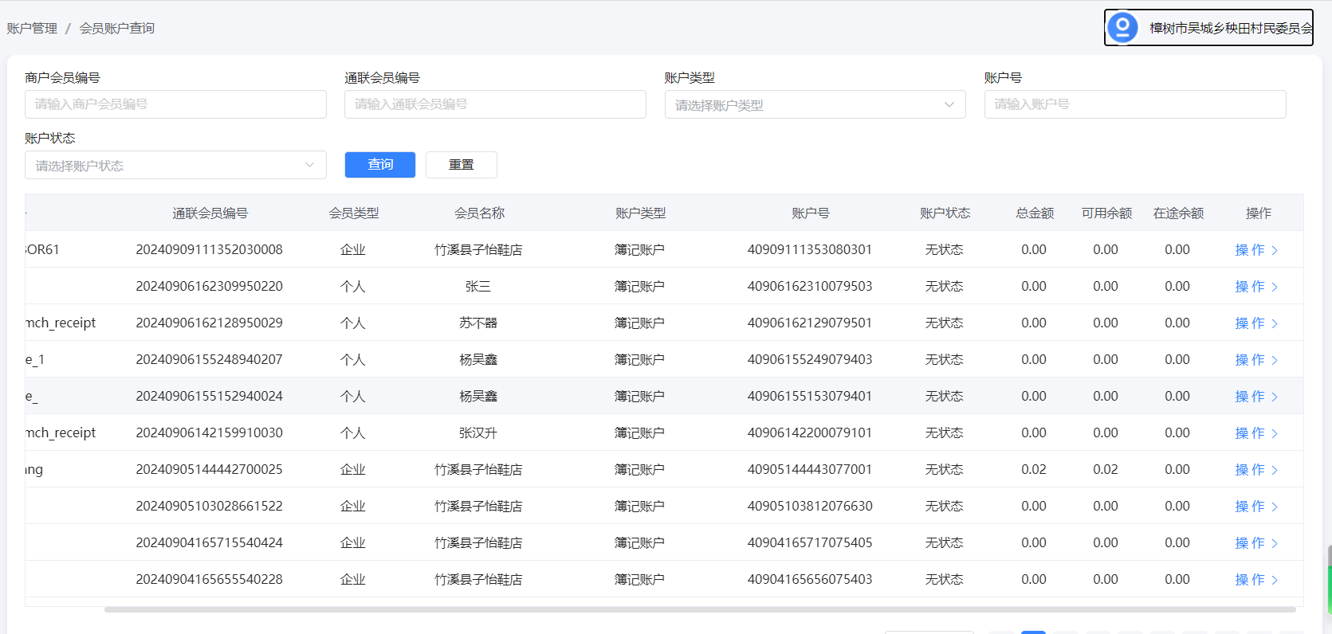Image resolution: width=1332 pixels, height=634 pixels.
Task: Select member number 20240906155248940207
Action: (210, 359)
